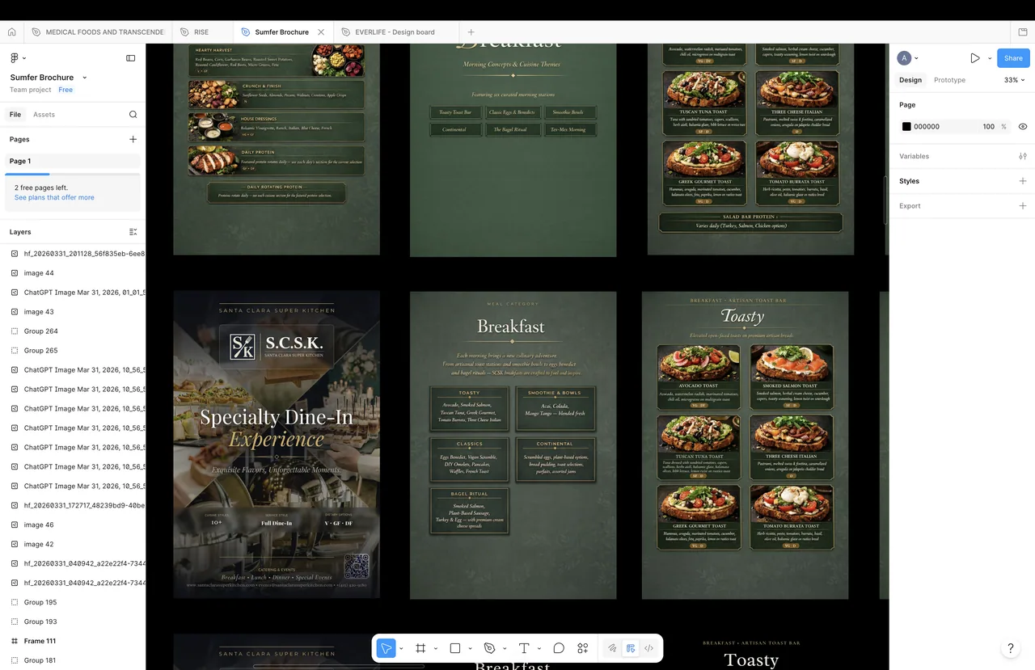Go to the Home tab icon
Viewport: 1035px width, 670px height.
(11, 32)
